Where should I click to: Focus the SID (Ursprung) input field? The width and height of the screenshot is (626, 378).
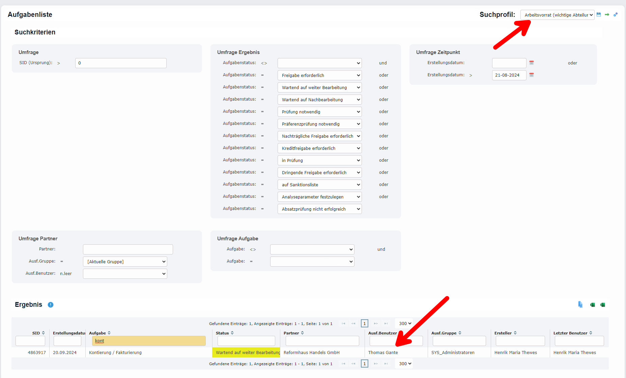click(121, 63)
